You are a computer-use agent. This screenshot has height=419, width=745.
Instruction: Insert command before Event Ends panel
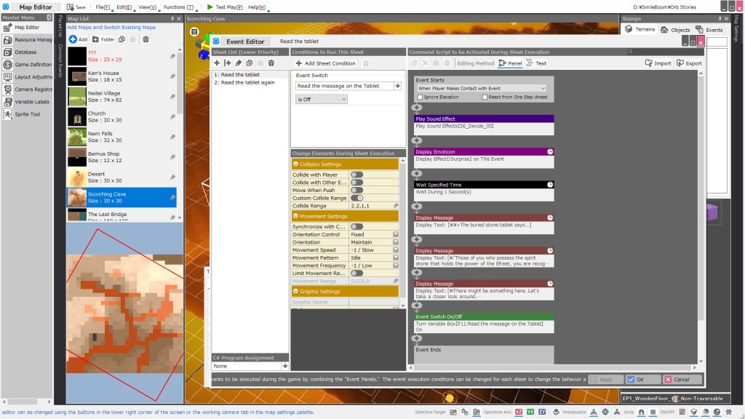point(417,339)
